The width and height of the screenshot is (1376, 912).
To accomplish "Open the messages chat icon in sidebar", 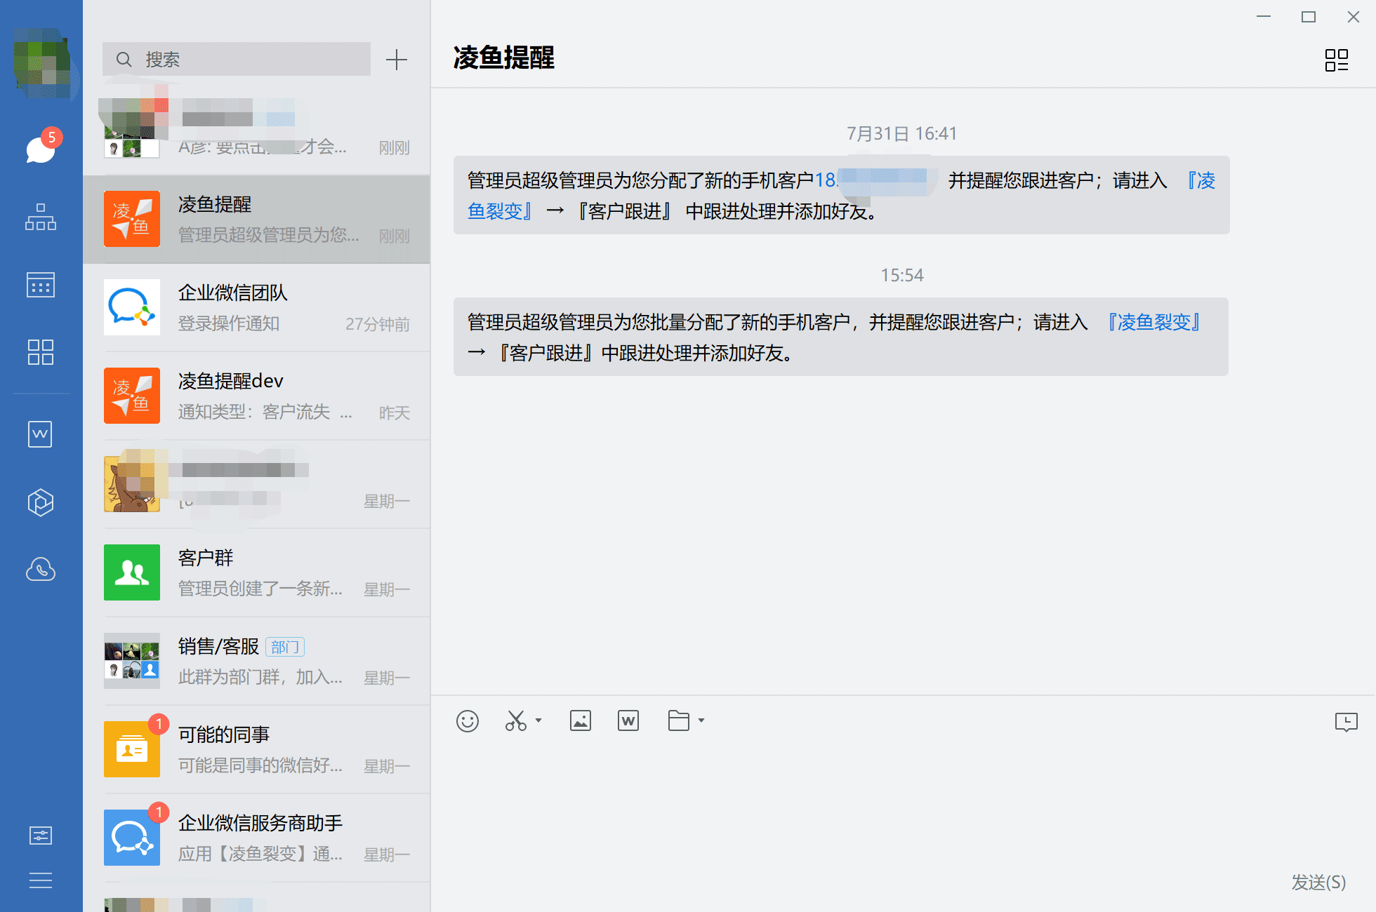I will click(41, 149).
